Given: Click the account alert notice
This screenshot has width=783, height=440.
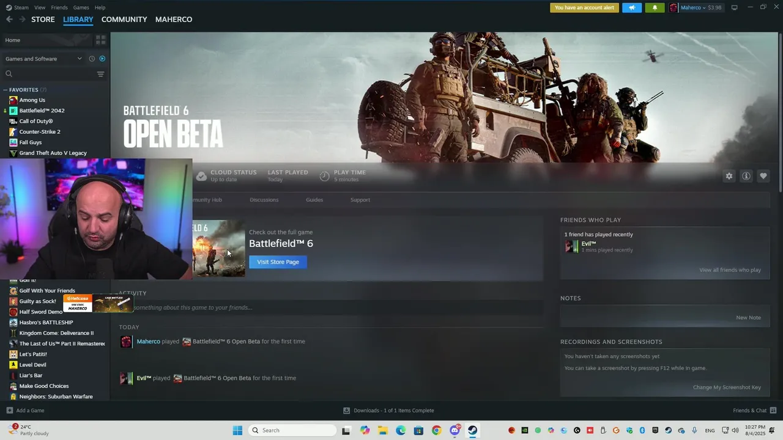Looking at the screenshot, I should pyautogui.click(x=584, y=8).
